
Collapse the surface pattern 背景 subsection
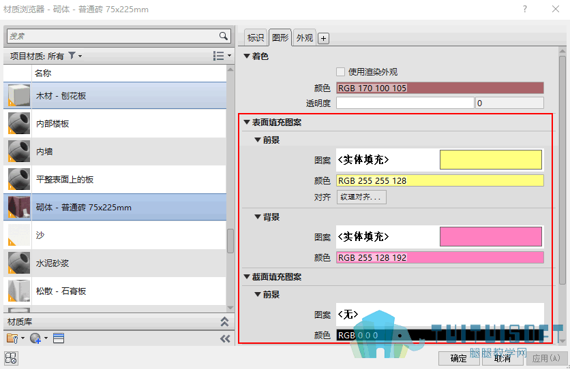click(x=258, y=216)
